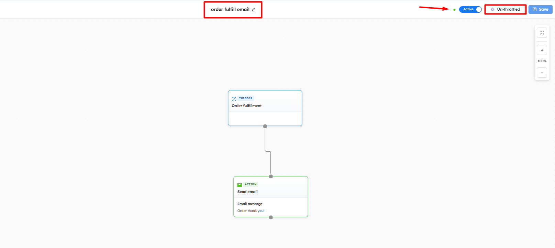Click the Send email node's bottom handle
The width and height of the screenshot is (555, 248).
[x=271, y=217]
